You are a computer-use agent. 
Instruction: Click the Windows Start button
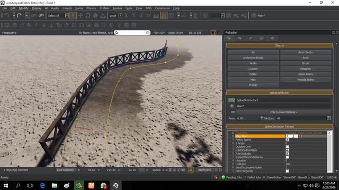pyautogui.click(x=6, y=185)
